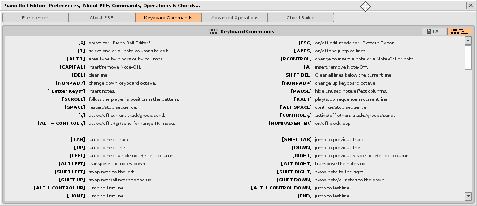Toggle the orange keyboard-to-line icon button
The height and width of the screenshot is (206, 477).
click(459, 31)
